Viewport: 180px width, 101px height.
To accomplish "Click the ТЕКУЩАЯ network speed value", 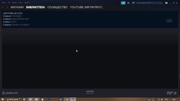I will [12, 16].
